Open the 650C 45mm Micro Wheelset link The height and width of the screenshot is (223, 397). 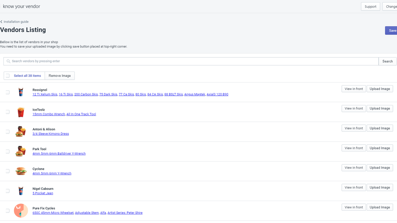53,213
